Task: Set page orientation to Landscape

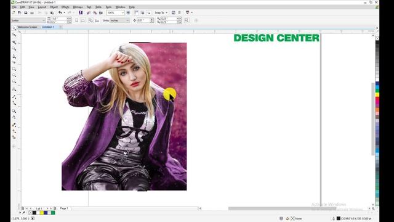Action: coord(82,20)
